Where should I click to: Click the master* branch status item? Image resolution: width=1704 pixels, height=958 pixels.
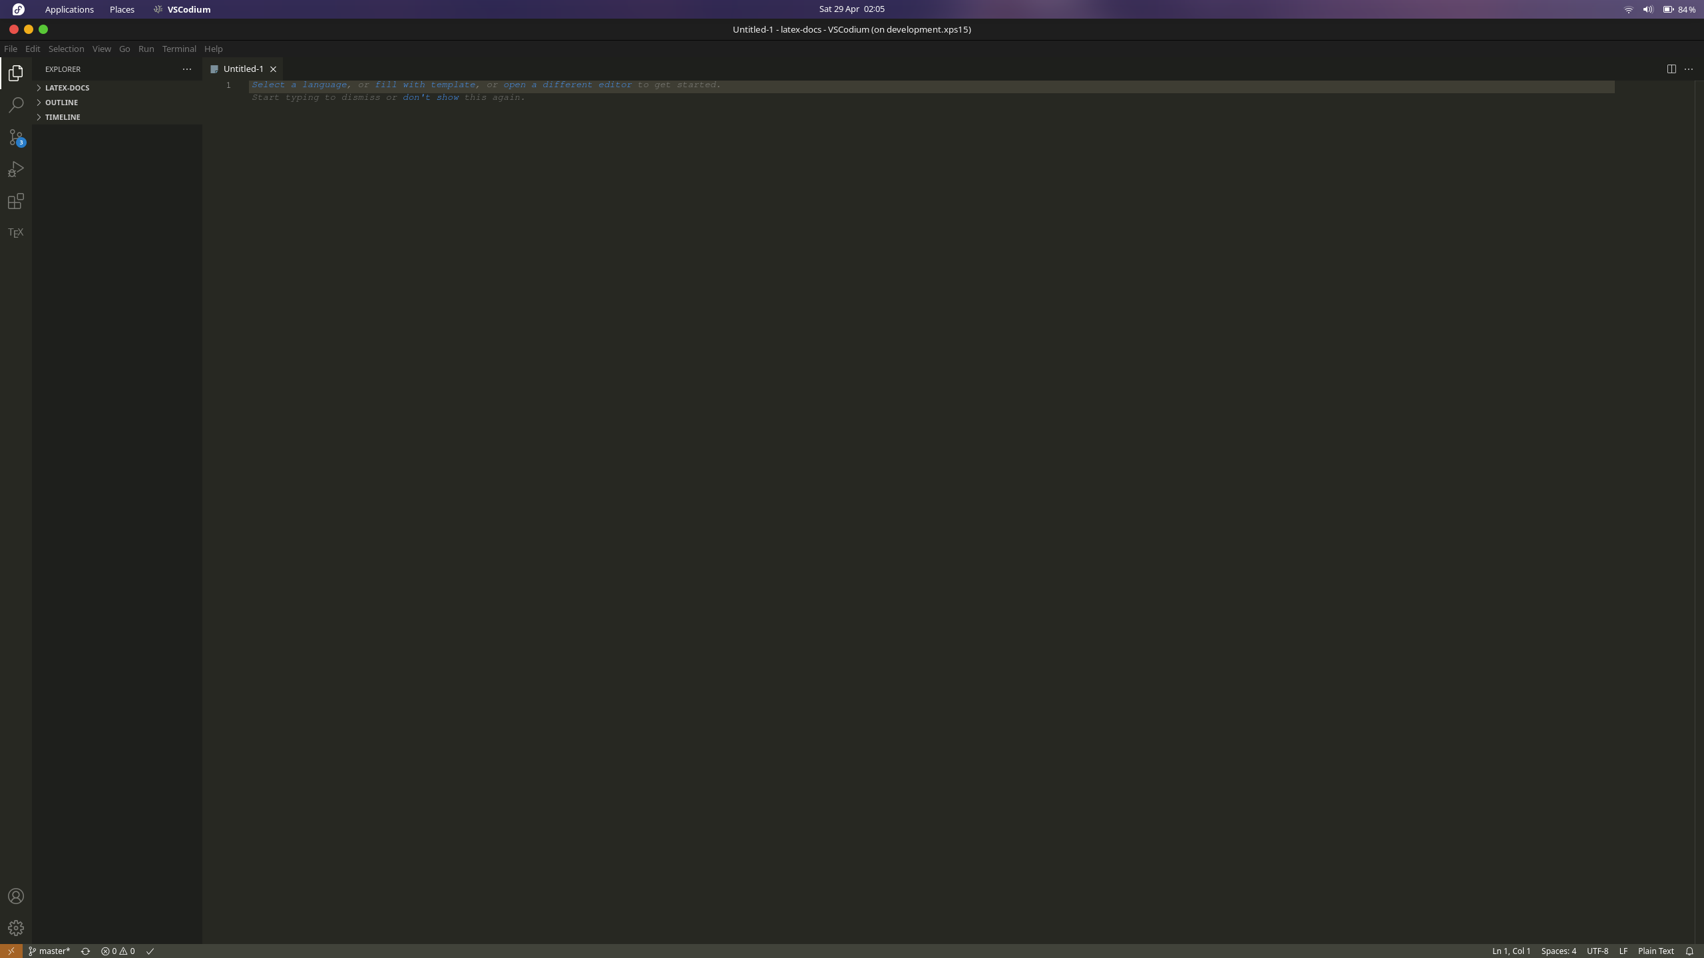(x=49, y=951)
